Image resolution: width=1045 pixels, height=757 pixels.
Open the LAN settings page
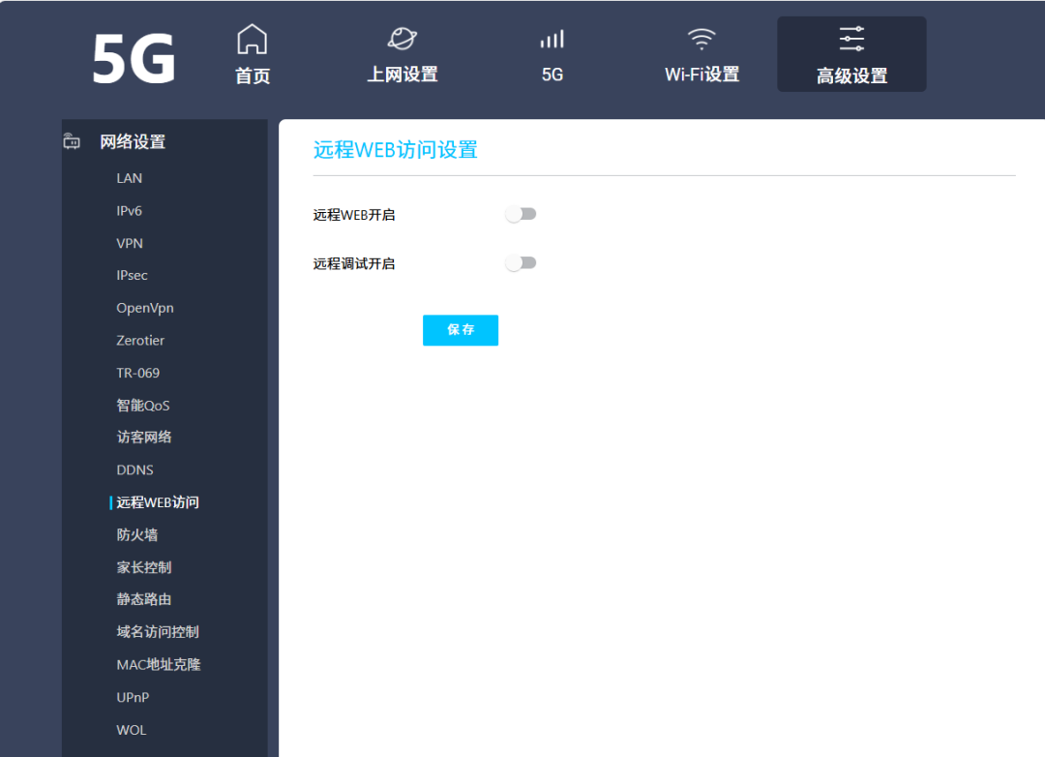coord(130,178)
